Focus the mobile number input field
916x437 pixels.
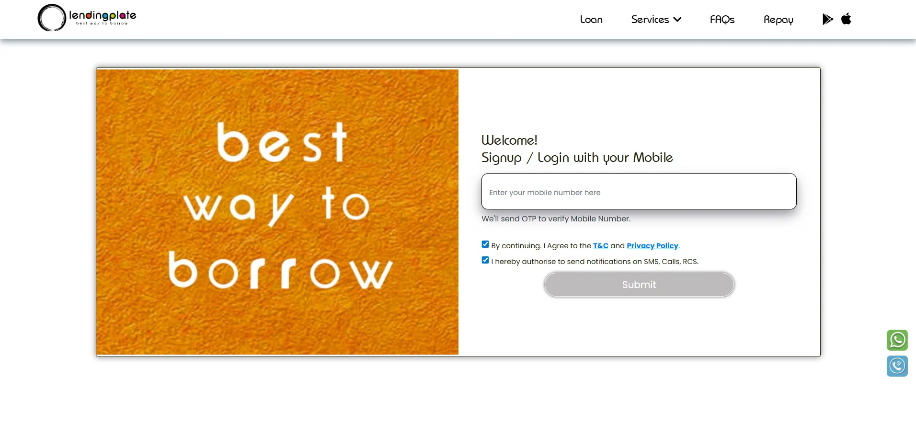pos(639,192)
